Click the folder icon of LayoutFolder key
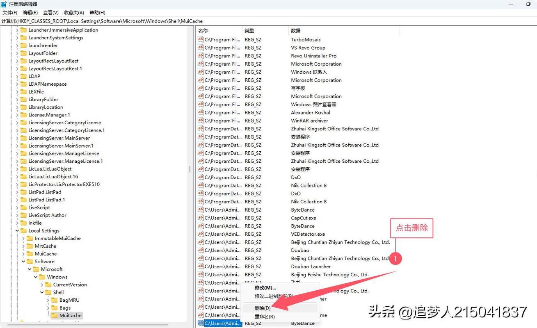 tap(23, 53)
